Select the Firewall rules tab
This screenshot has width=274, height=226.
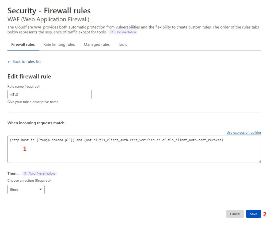coord(23,44)
